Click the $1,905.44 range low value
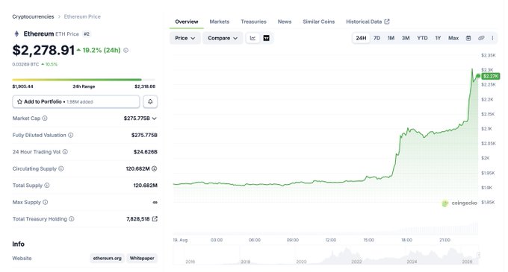The image size is (508, 272). [x=22, y=86]
